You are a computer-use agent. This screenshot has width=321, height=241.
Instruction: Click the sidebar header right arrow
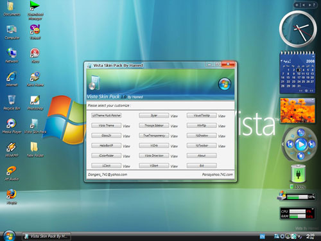pyautogui.click(x=309, y=4)
